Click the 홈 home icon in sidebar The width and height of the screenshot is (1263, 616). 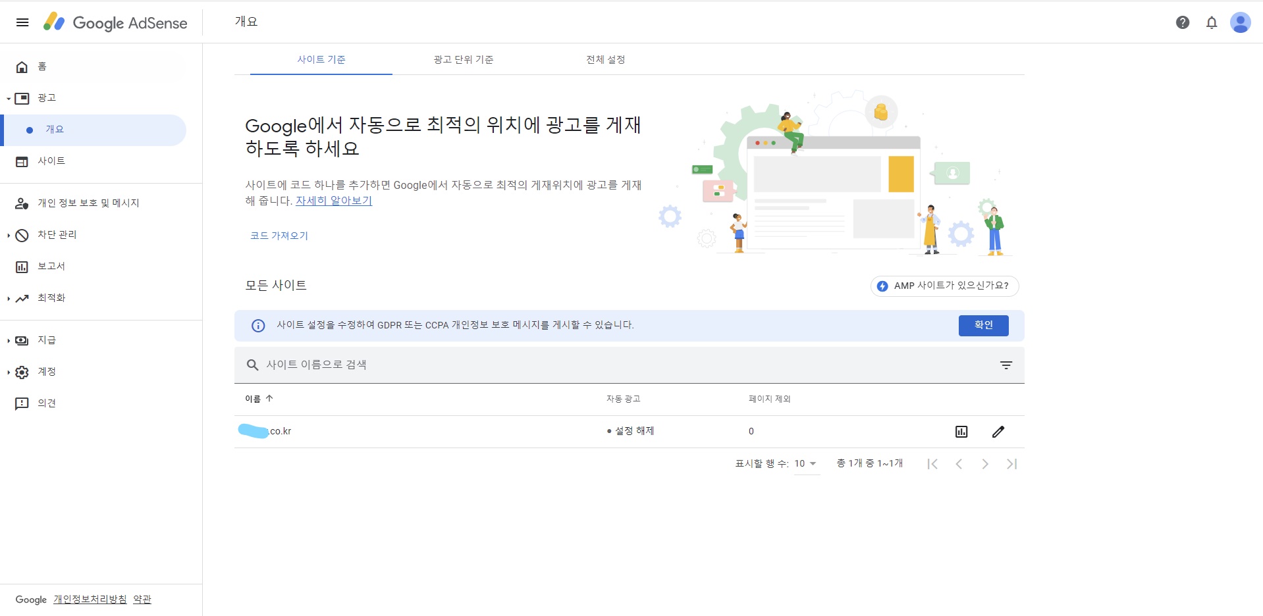point(22,67)
